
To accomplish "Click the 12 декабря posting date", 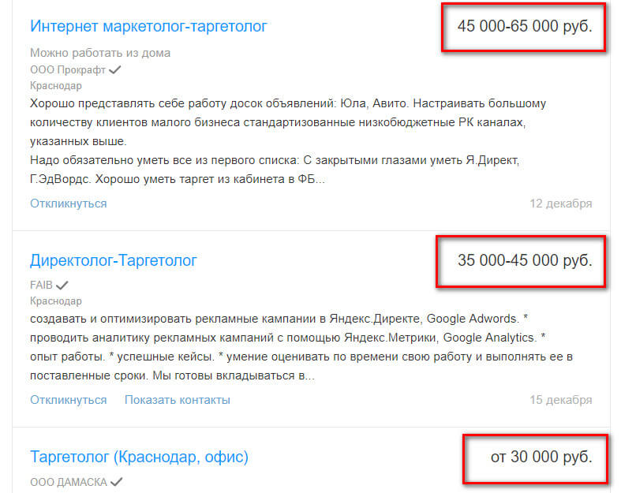I will pyautogui.click(x=560, y=204).
